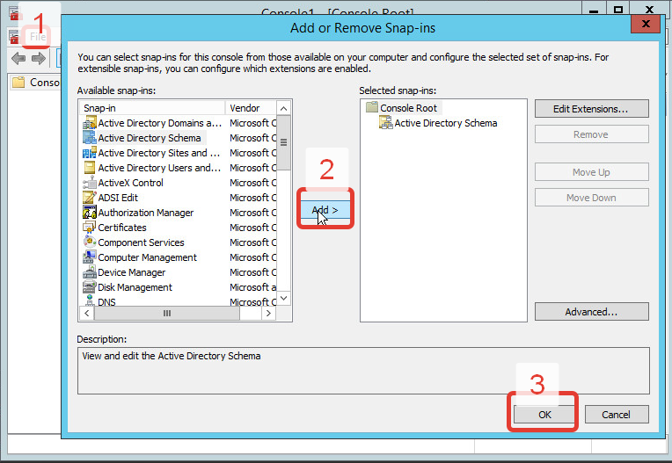Screen dimensions: 672x463
Task: Click the snap-in list scroll down arrow
Action: point(284,298)
